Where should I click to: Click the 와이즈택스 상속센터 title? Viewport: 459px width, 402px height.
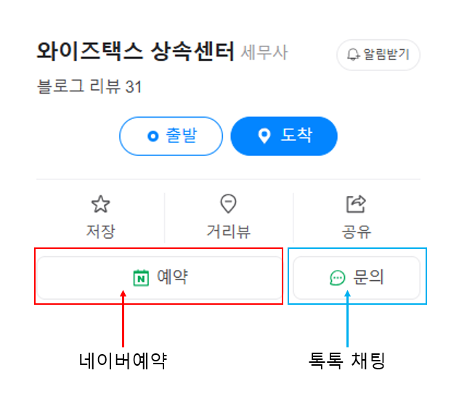pyautogui.click(x=135, y=52)
